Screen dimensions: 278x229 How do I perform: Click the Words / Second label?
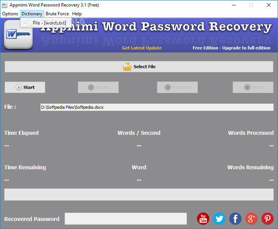coord(139,133)
